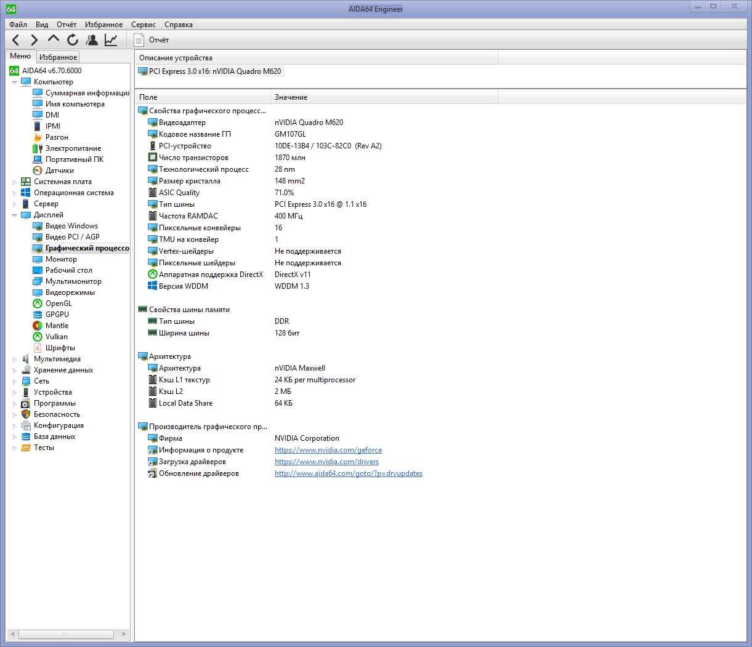The height and width of the screenshot is (647, 752).
Task: Expand the Программы tree node
Action: point(15,403)
